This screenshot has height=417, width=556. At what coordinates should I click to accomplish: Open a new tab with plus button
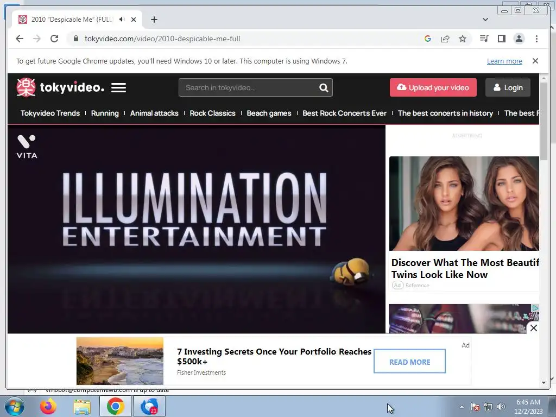[x=154, y=20]
